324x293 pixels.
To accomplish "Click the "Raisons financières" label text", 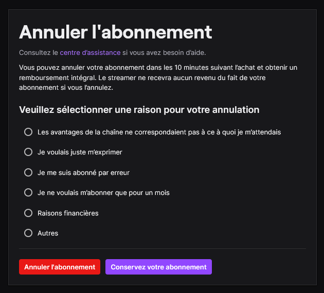I will tap(68, 213).
